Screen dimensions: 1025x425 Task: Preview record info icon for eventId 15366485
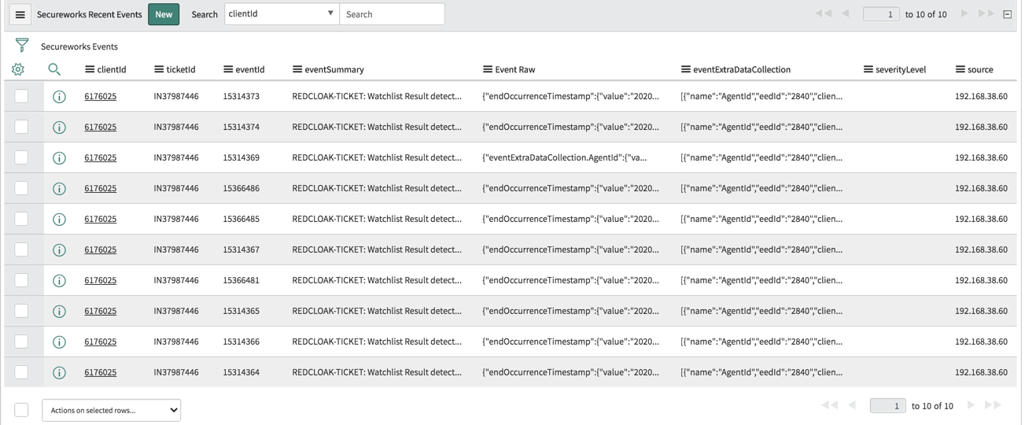(59, 220)
